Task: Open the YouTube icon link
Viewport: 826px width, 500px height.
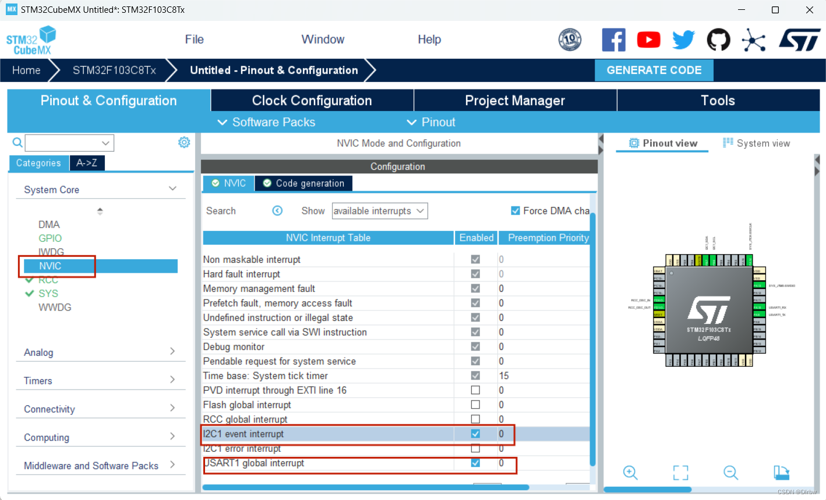Action: pyautogui.click(x=648, y=40)
